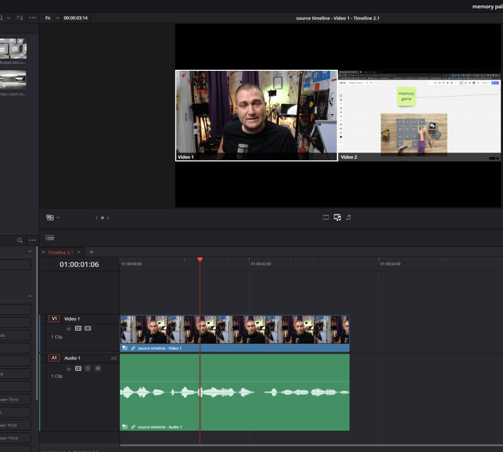This screenshot has height=452, width=503.
Task: Go to previous multicam angle page arrow
Action: click(x=96, y=218)
